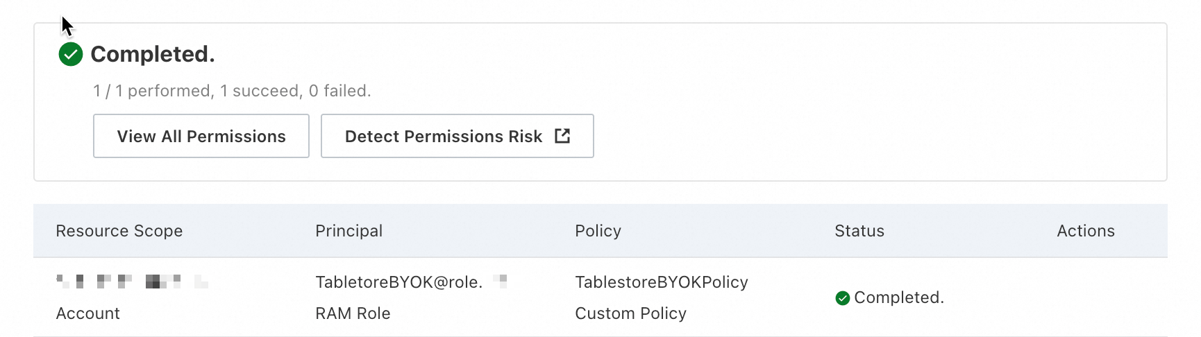
Task: Click the green success checkmark beside the Completed heading
Action: [x=71, y=54]
